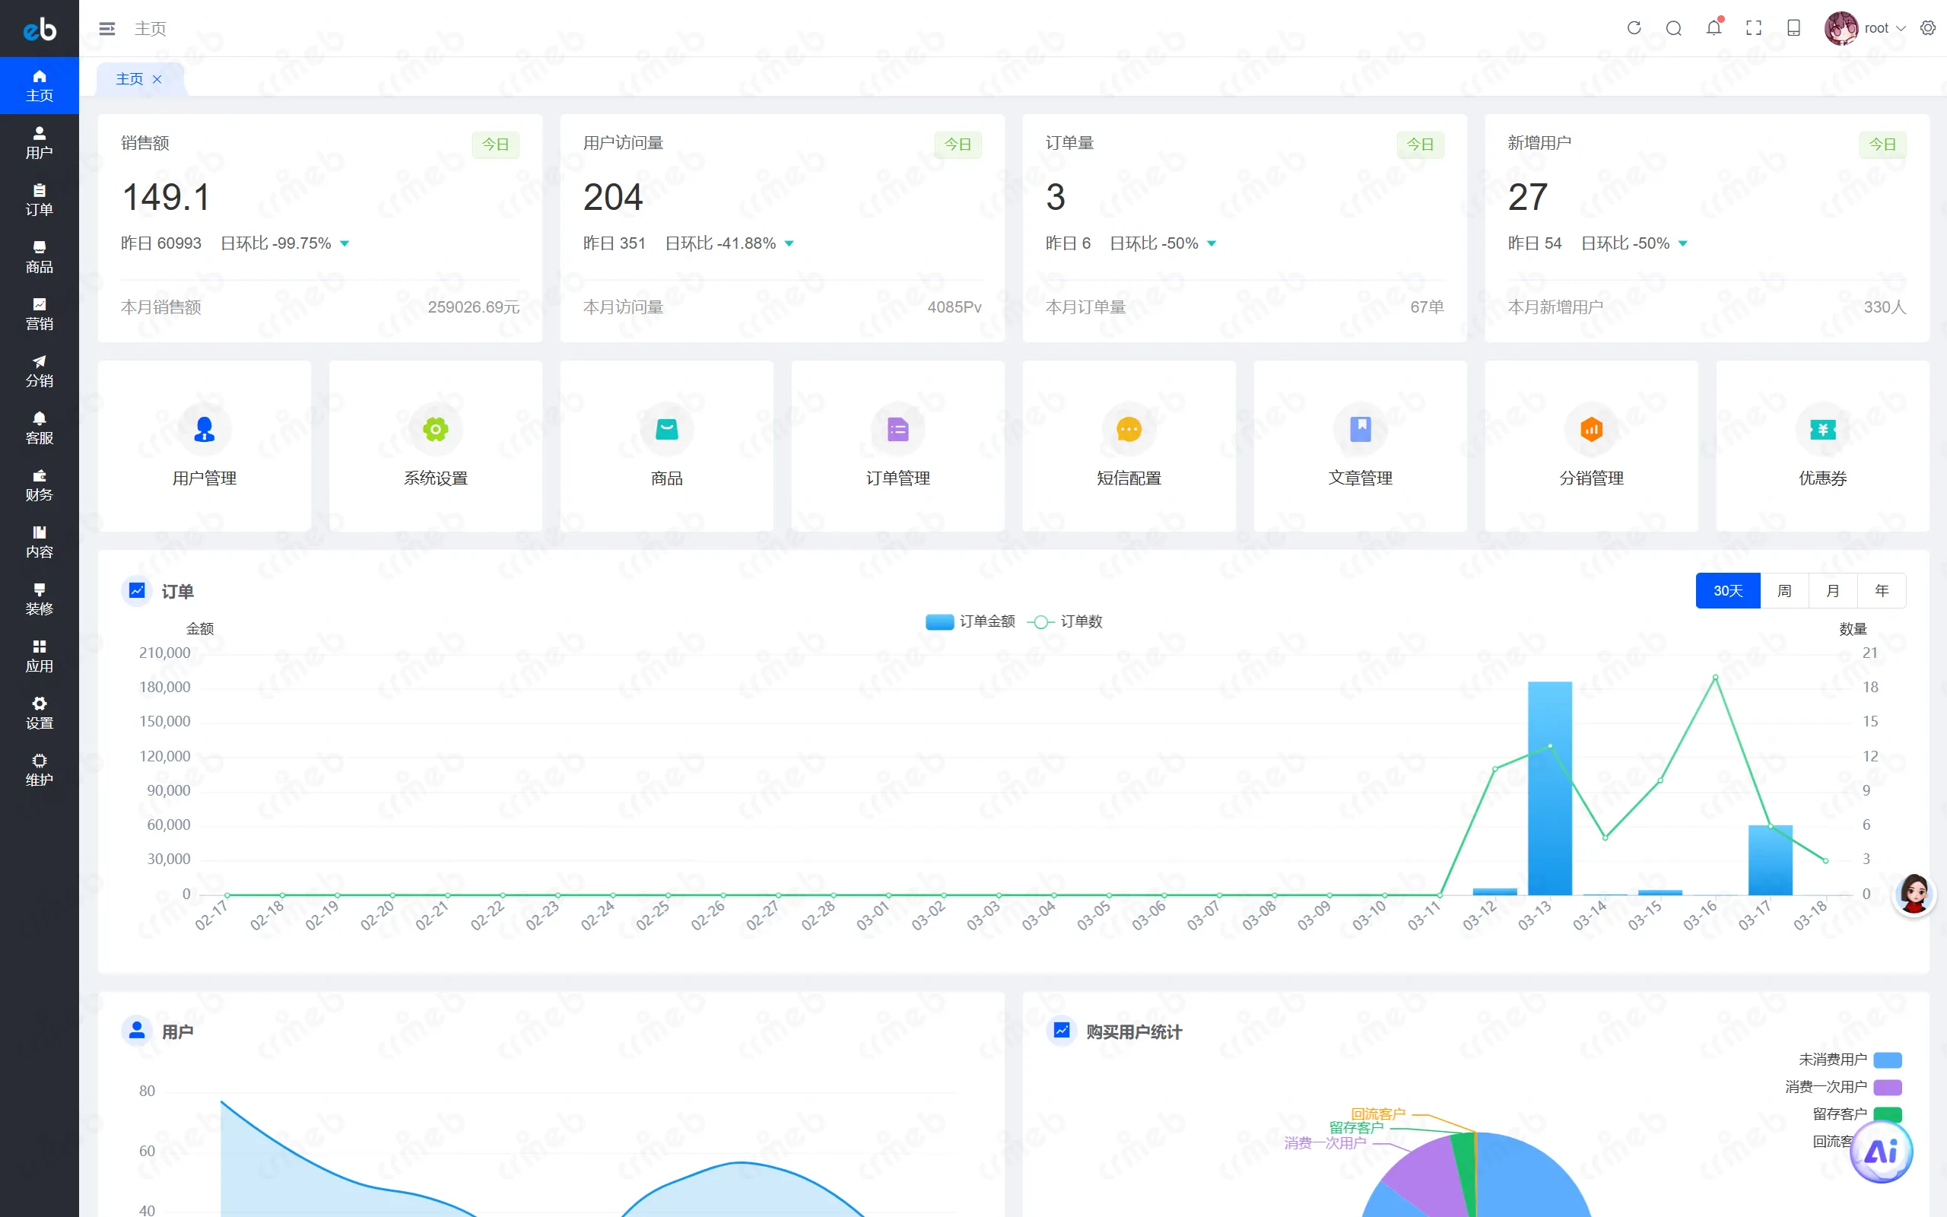Viewport: 1947px width, 1217px height.
Task: Close the 主页 tab
Action: 157,79
